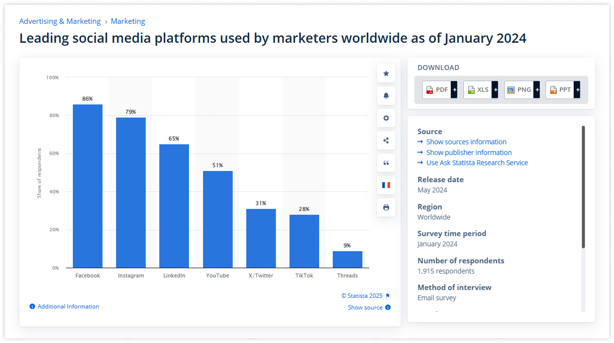Click the X/Twitter bar in chart
Viewport: 614px width, 343px height.
[261, 239]
